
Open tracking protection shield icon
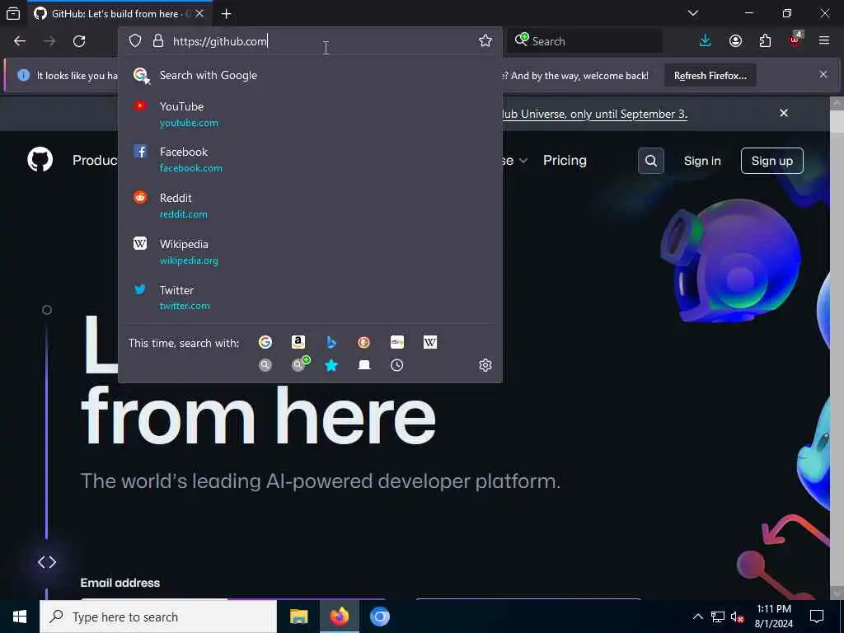(x=135, y=41)
